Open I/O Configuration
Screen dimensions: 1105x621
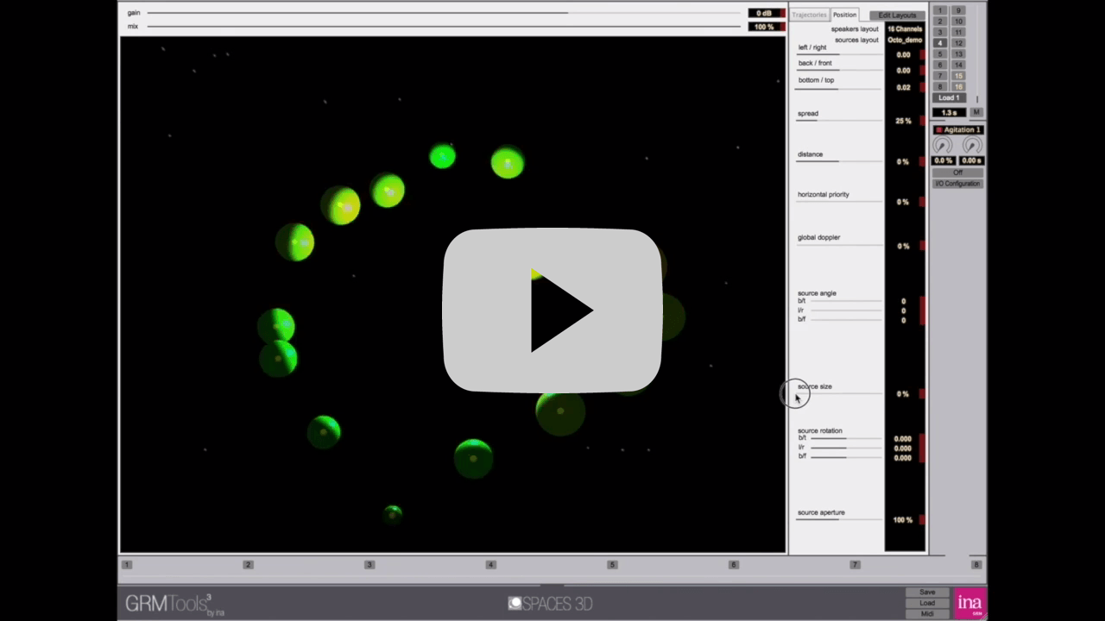pos(957,184)
